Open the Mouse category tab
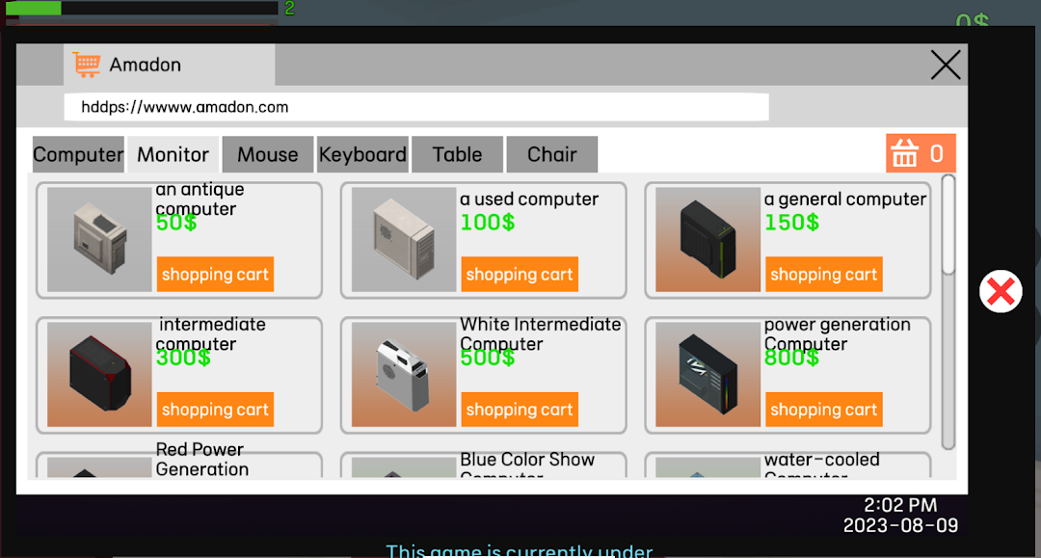This screenshot has height=558, width=1041. pos(268,154)
